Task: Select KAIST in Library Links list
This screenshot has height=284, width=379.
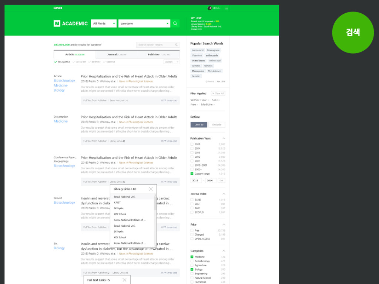Action: pyautogui.click(x=117, y=202)
